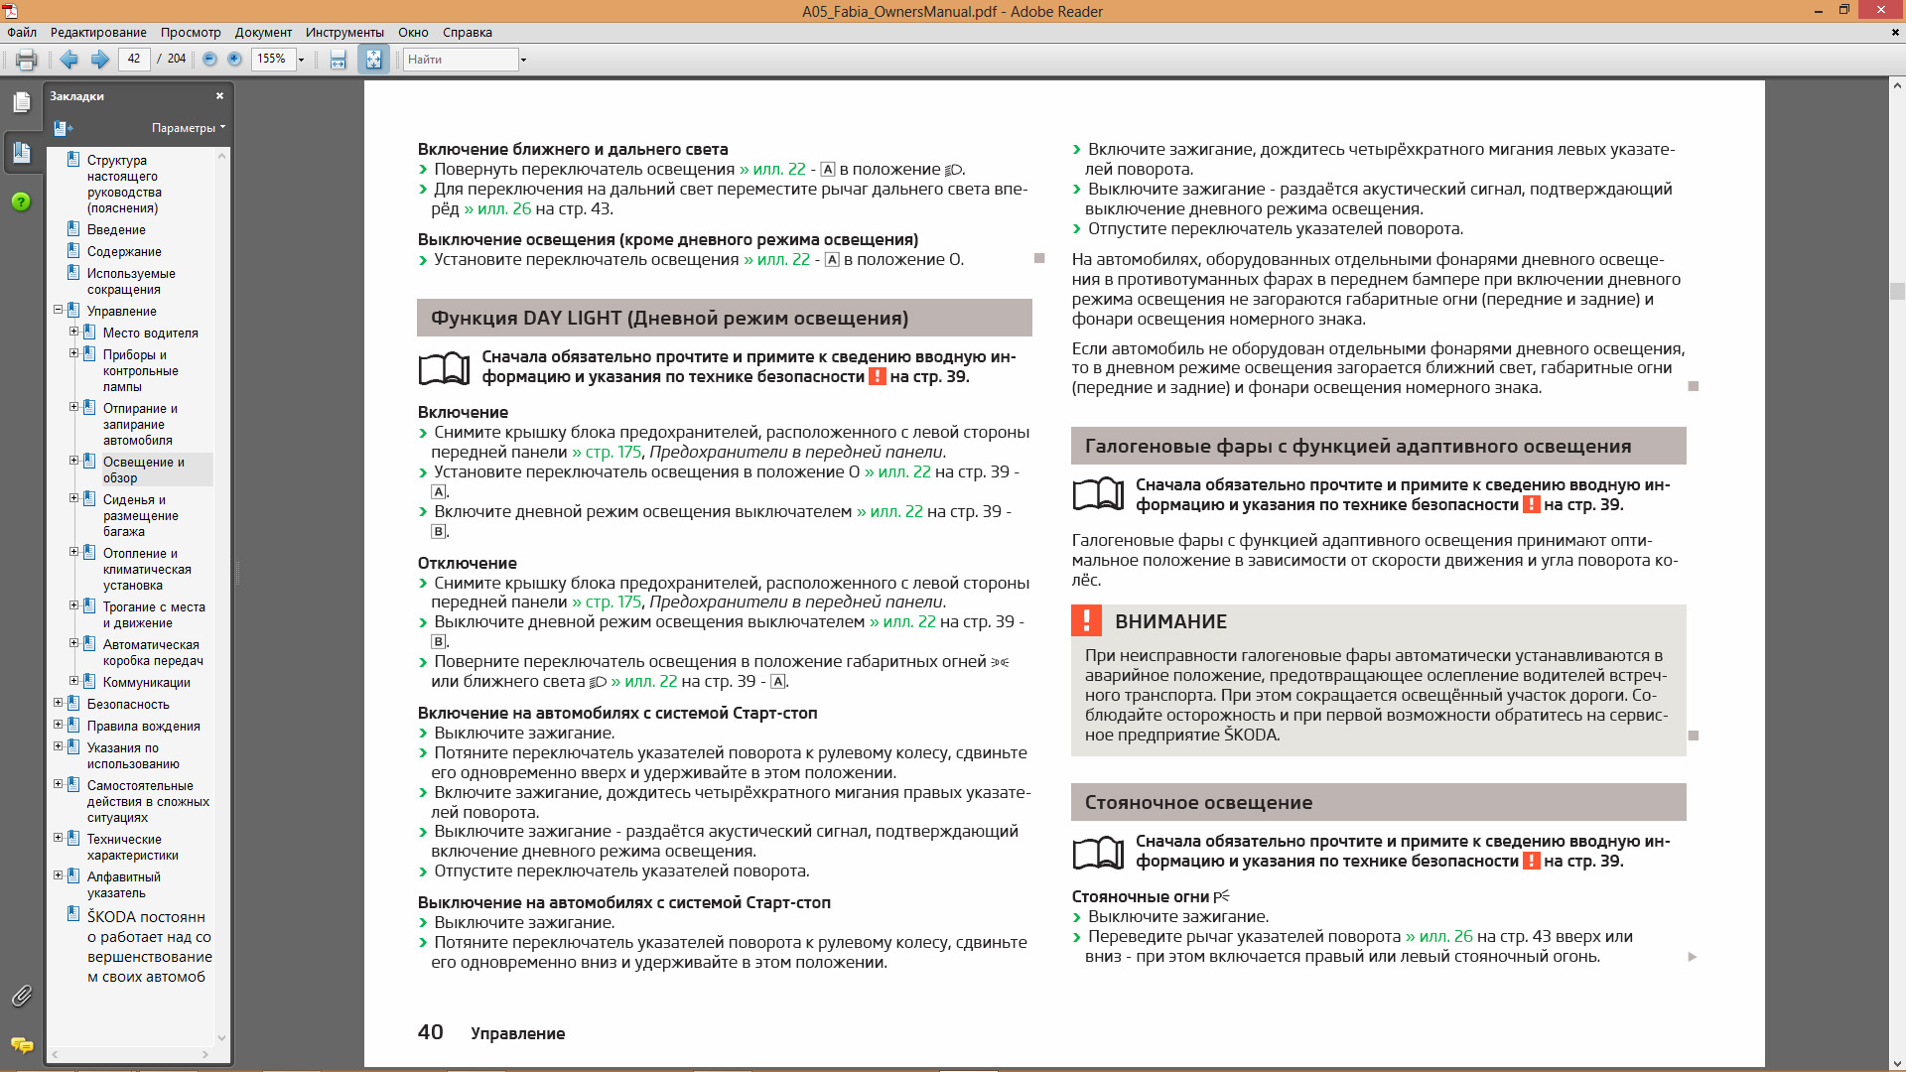Viewport: 1906px width, 1072px height.
Task: Go to previous page with left arrow
Action: tap(68, 60)
